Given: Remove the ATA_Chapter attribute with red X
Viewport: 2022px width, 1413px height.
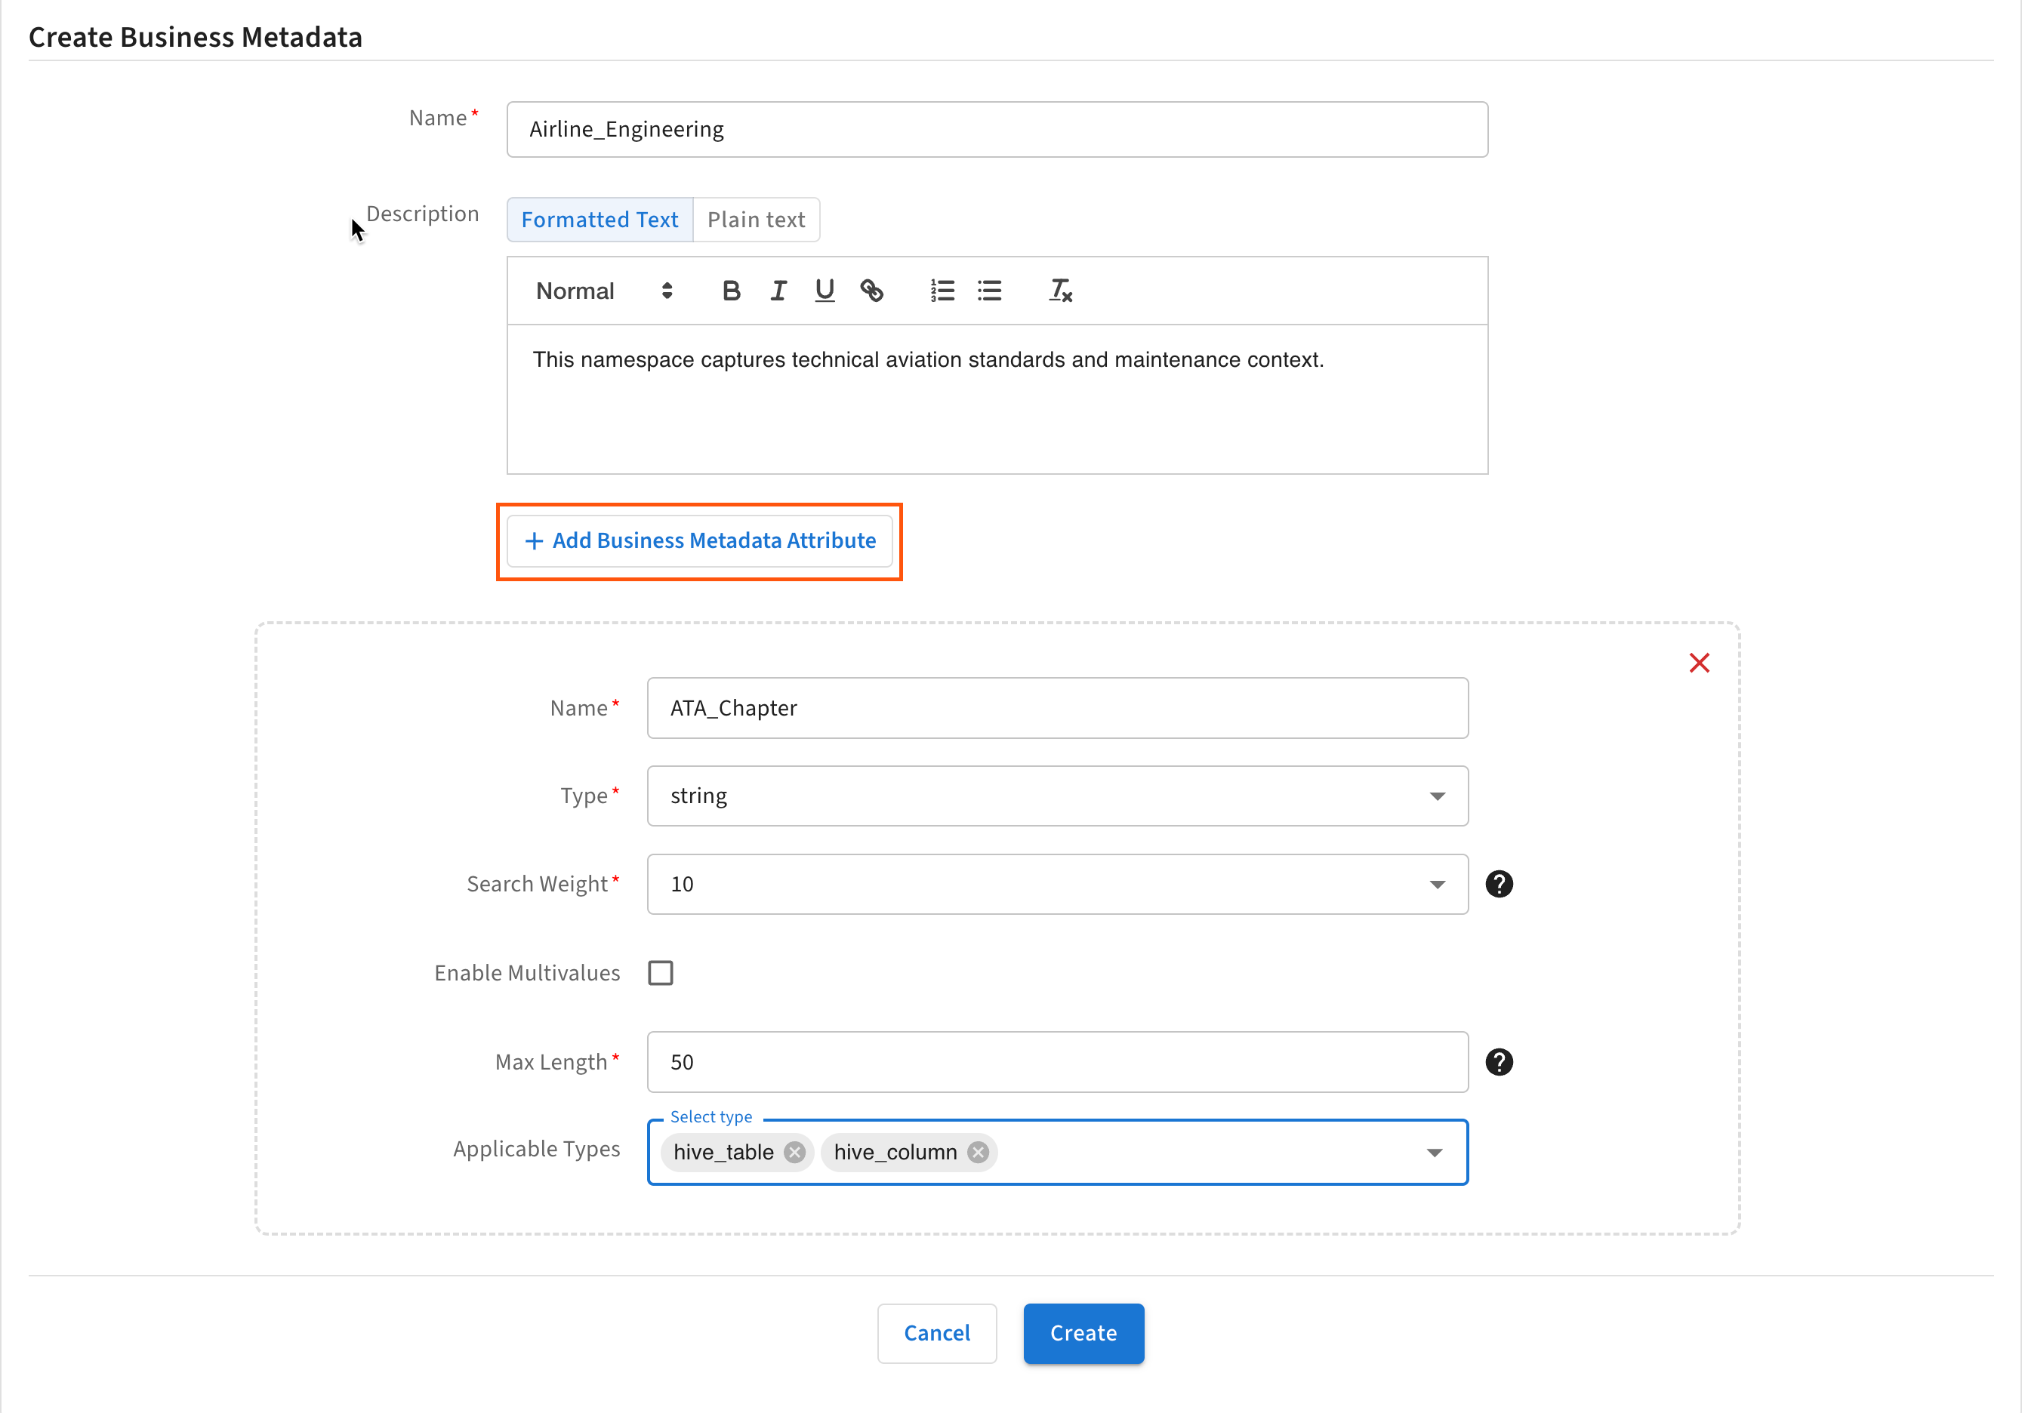Looking at the screenshot, I should pyautogui.click(x=1699, y=663).
